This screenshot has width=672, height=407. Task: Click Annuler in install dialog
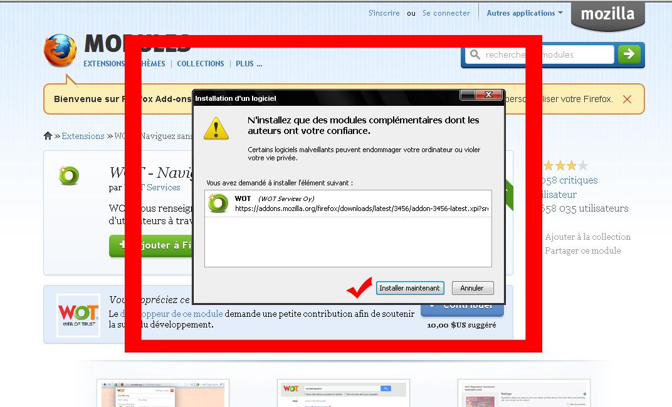[x=472, y=288]
